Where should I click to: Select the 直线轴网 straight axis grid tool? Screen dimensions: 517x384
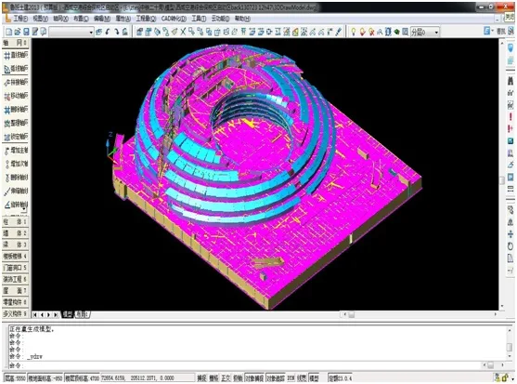(16, 55)
